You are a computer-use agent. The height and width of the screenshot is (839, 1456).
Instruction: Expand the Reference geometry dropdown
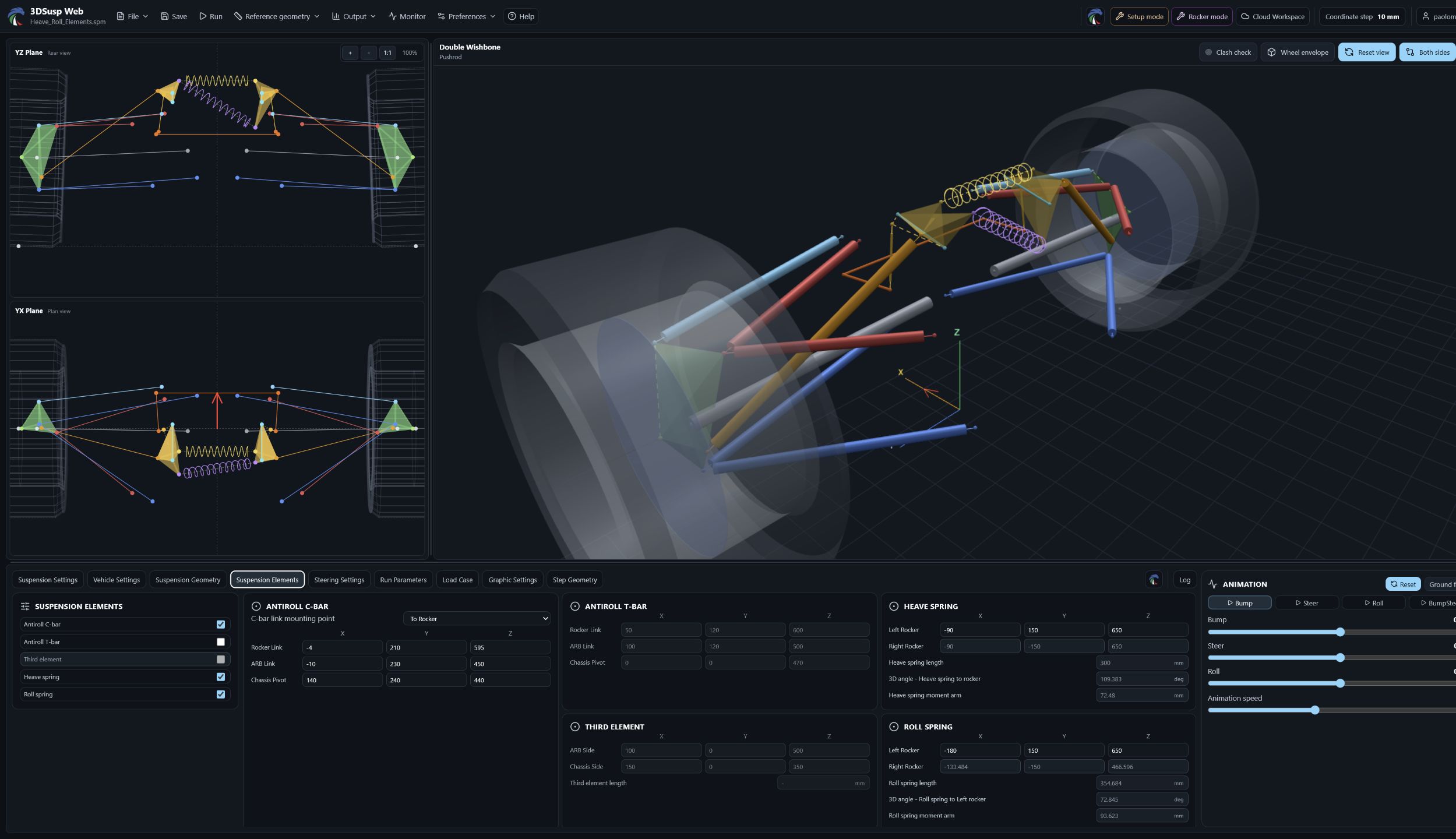point(277,16)
